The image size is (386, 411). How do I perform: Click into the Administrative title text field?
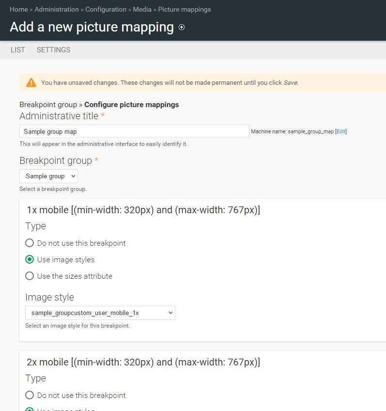click(134, 131)
